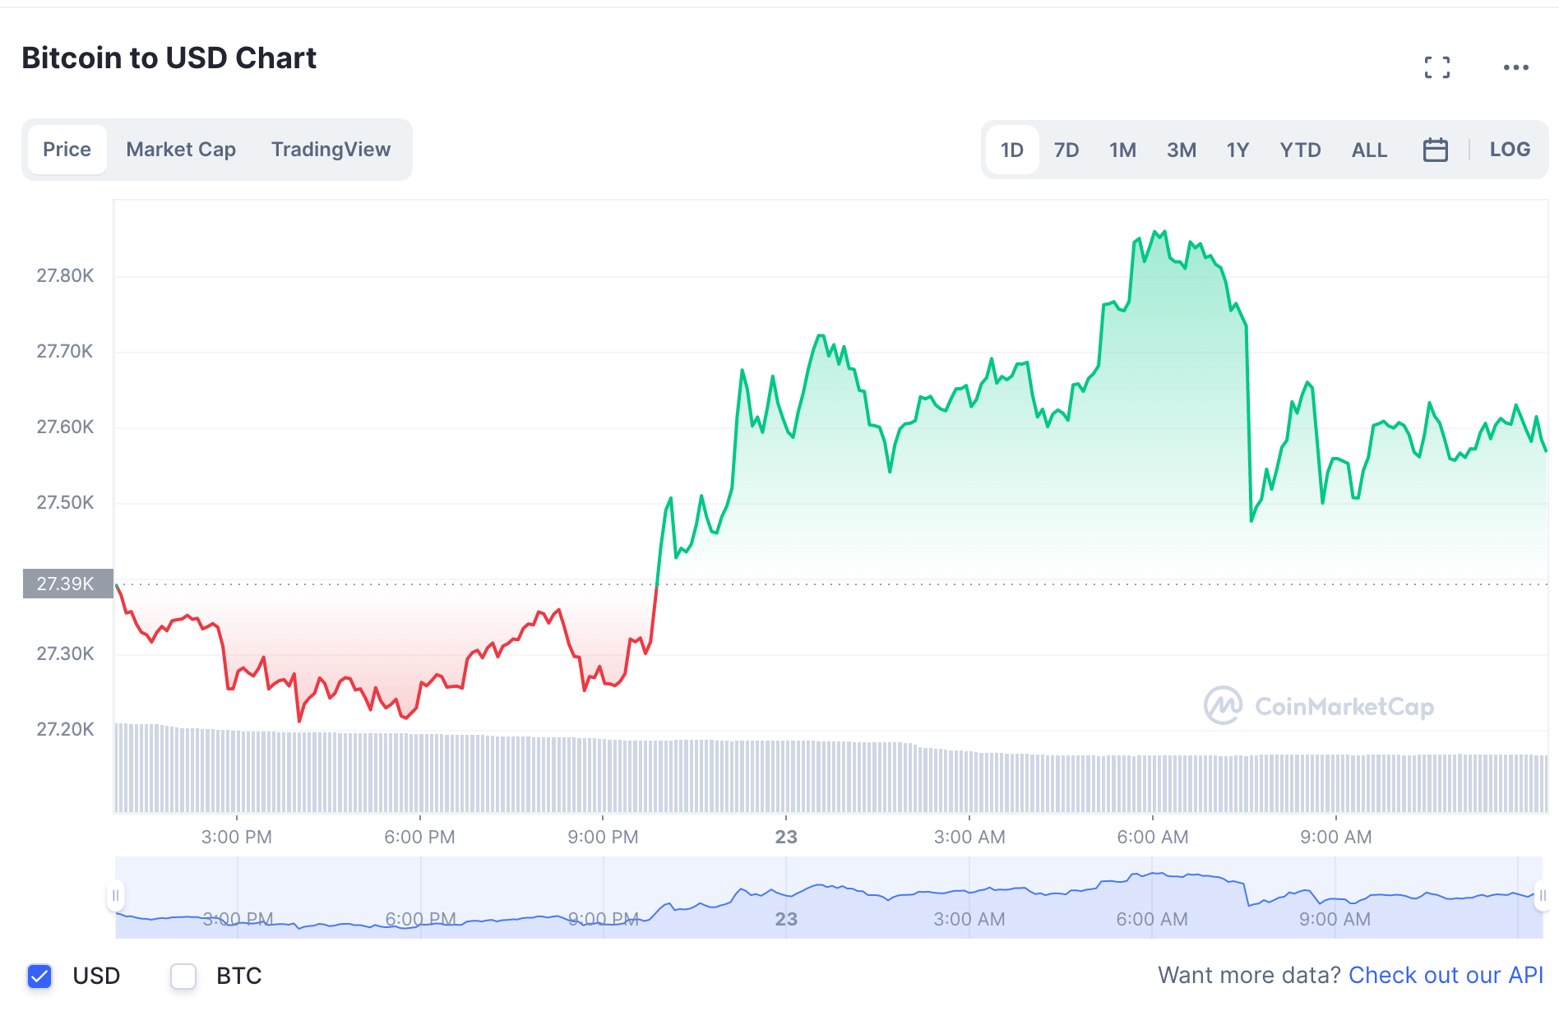Viewport: 1559px width, 1011px height.
Task: Select the 1Y time range
Action: (1237, 150)
